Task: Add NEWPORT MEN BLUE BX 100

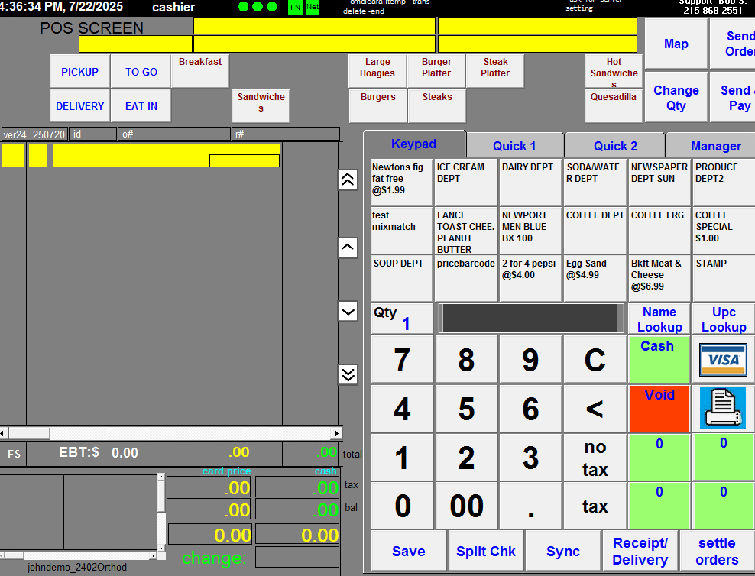Action: 530,231
